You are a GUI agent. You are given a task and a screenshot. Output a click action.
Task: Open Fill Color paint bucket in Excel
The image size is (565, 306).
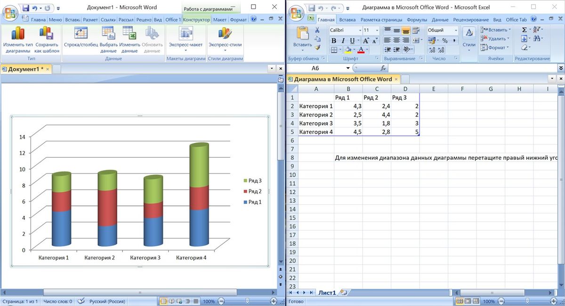tap(347, 49)
